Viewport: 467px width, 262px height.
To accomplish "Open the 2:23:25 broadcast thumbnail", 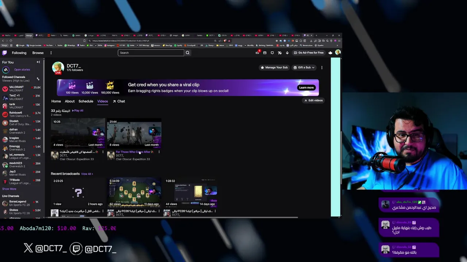I will [78, 192].
